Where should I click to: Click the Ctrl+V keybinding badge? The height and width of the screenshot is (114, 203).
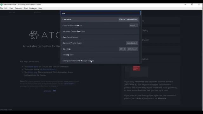pos(122,20)
